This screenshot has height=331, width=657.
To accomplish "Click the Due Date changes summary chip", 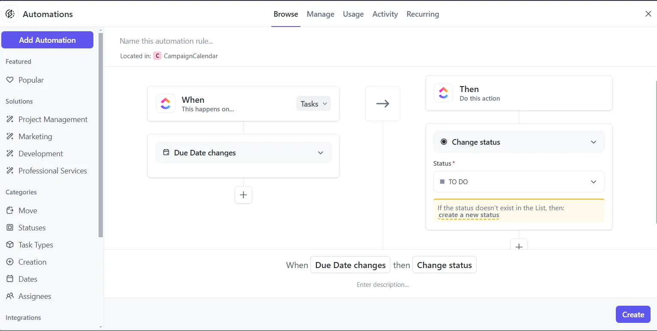I will click(x=350, y=265).
